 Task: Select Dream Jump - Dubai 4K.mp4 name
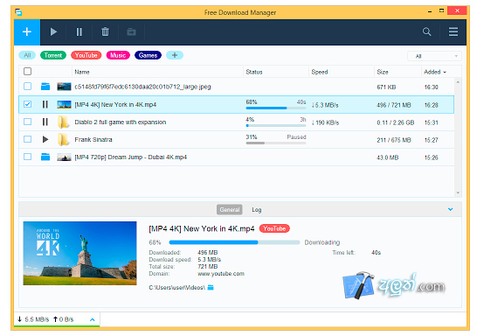(131, 157)
